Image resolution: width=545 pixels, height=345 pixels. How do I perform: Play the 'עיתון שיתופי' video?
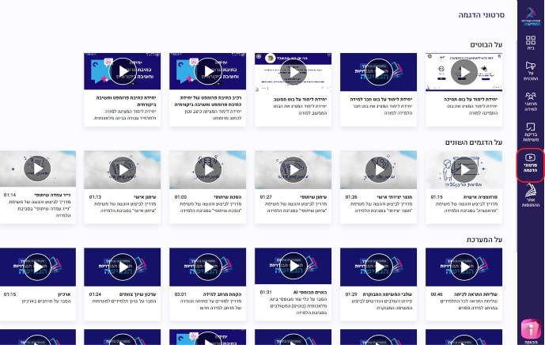[x=293, y=169]
